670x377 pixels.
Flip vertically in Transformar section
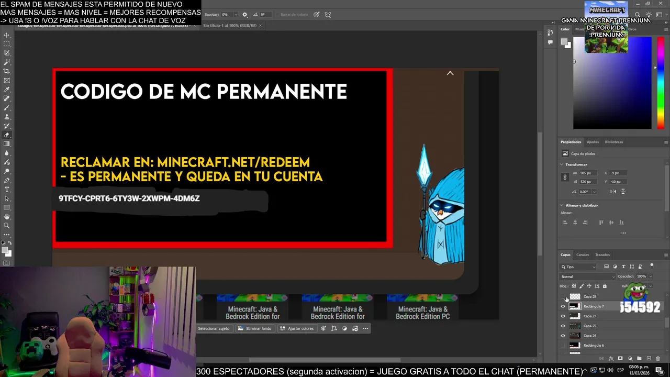623,192
